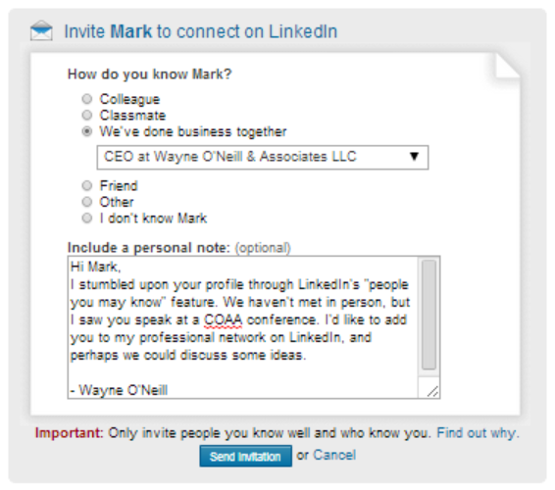Click the dropdown arrow for company selection

pos(414,157)
